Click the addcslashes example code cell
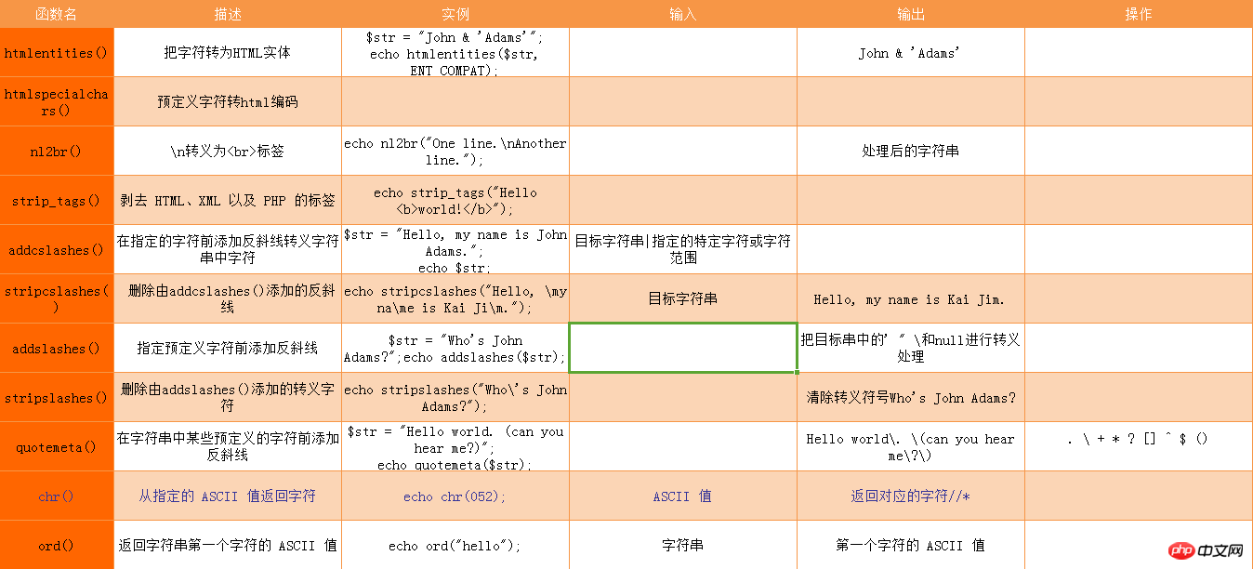This screenshot has height=569, width=1253. point(455,249)
